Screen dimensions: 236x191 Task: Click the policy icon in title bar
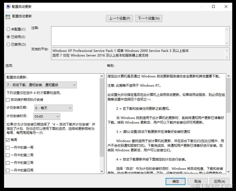[x=8, y=7]
